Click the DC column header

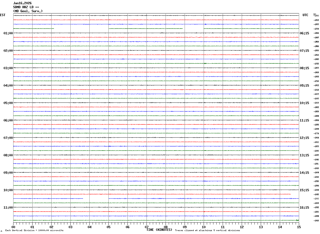tap(315, 14)
